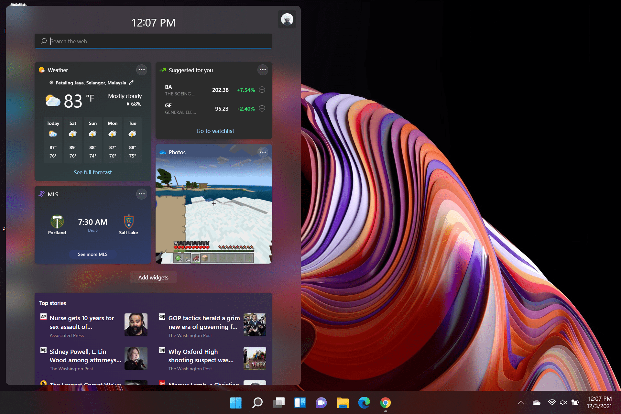
Task: Add BA Boeing stock to watchlist
Action: pyautogui.click(x=262, y=90)
